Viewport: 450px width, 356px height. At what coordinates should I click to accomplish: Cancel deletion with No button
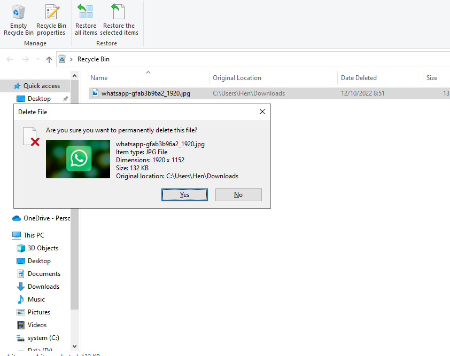click(238, 195)
